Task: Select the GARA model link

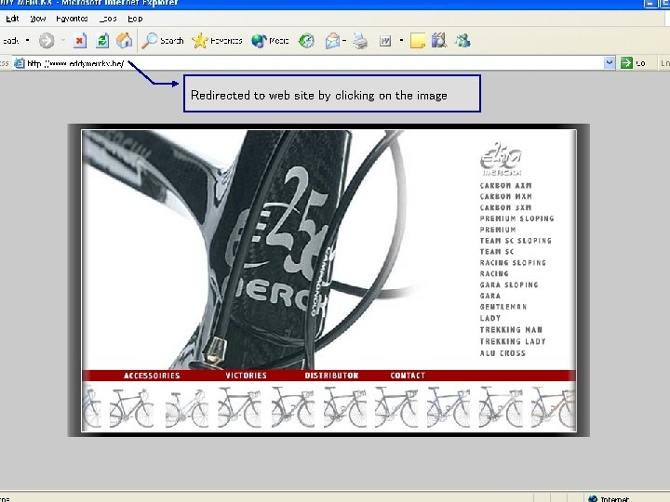Action: (x=490, y=296)
